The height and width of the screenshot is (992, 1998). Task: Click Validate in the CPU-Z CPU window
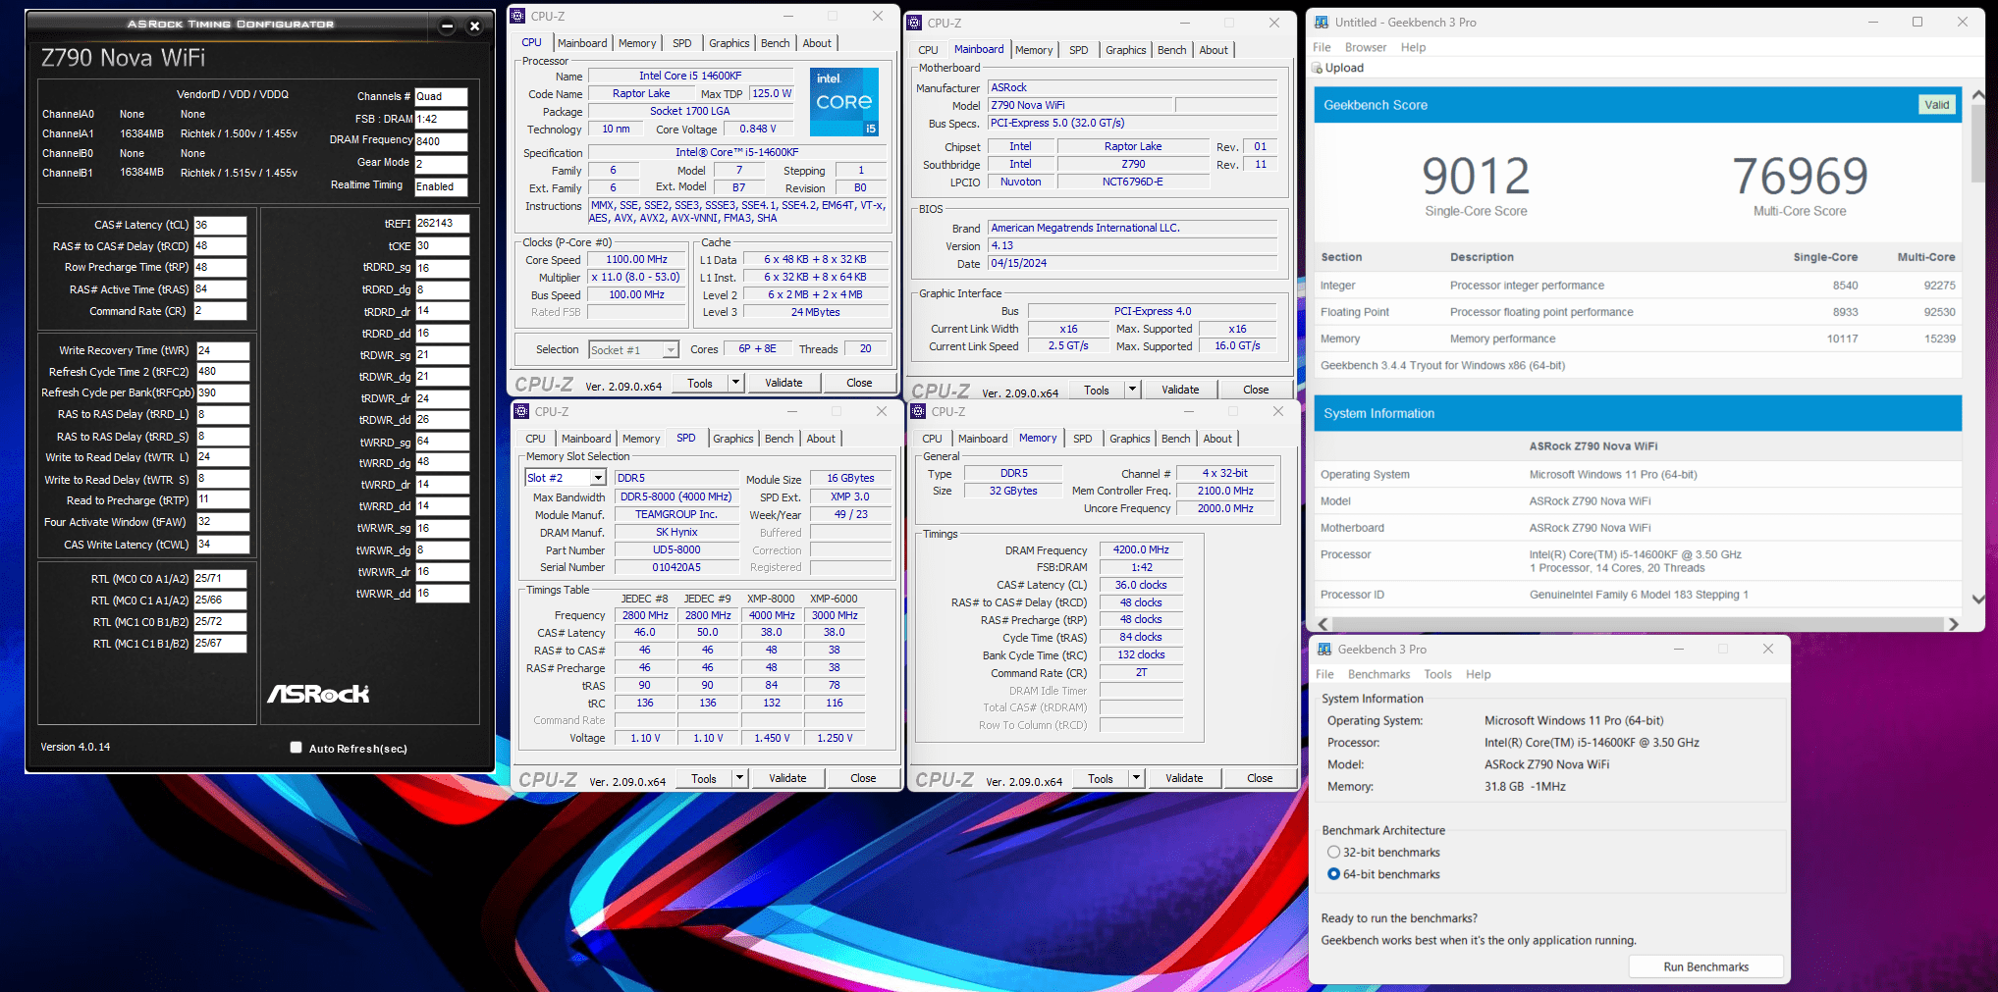click(783, 383)
